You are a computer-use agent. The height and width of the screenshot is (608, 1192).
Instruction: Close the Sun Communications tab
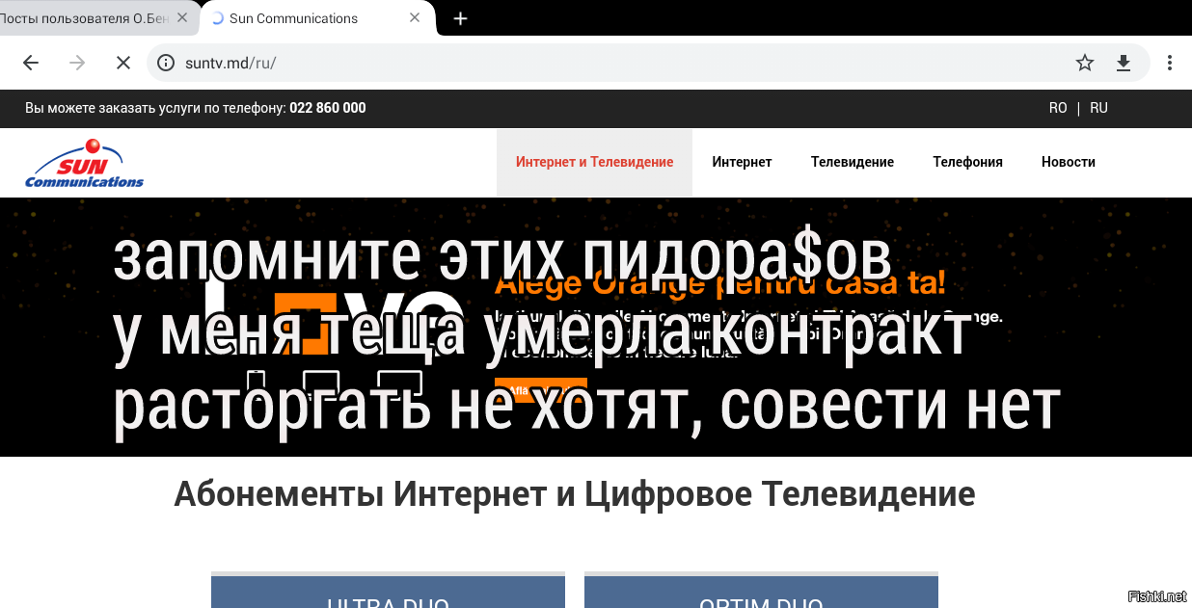click(x=415, y=18)
